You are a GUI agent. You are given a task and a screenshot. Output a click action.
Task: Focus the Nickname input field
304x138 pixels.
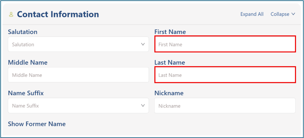225,106
